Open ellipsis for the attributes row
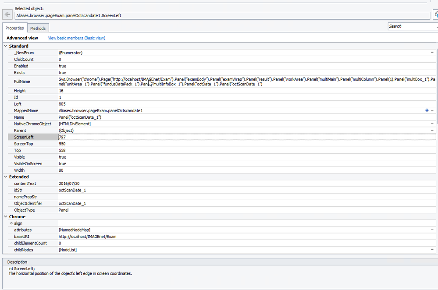 [433, 230]
